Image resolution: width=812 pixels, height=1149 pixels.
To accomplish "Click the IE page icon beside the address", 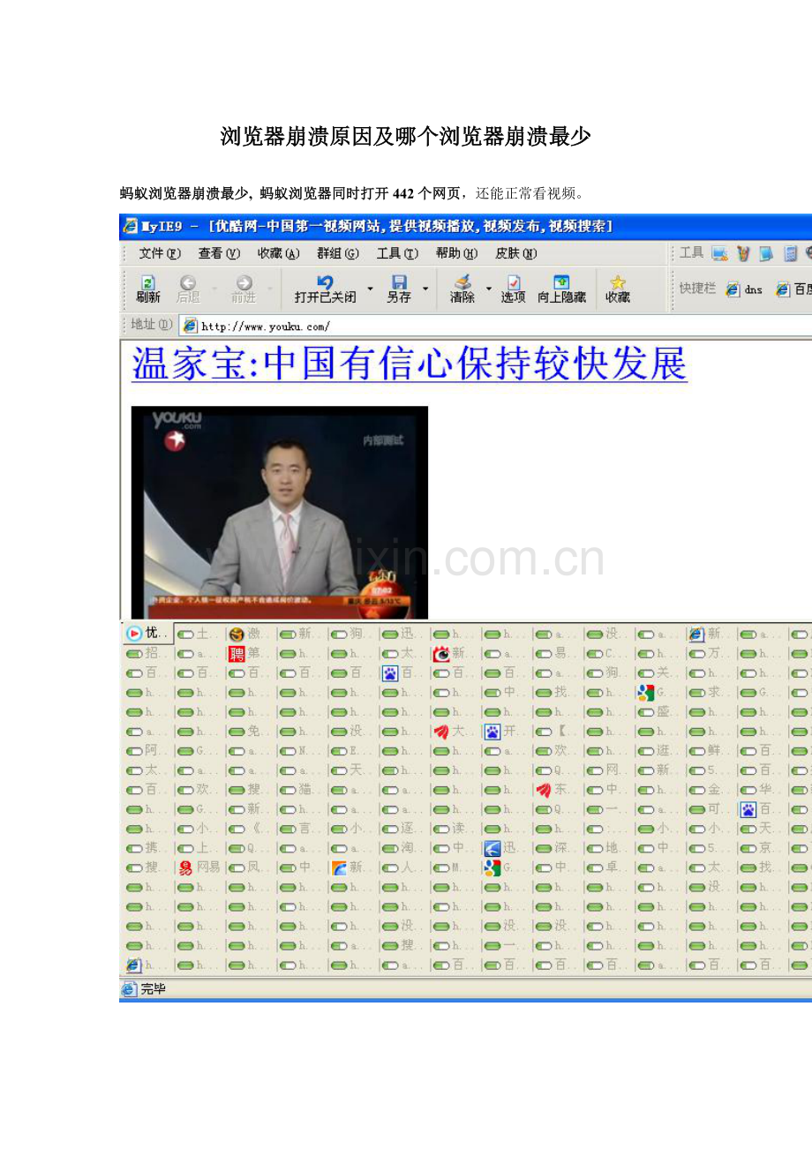I will coord(189,326).
